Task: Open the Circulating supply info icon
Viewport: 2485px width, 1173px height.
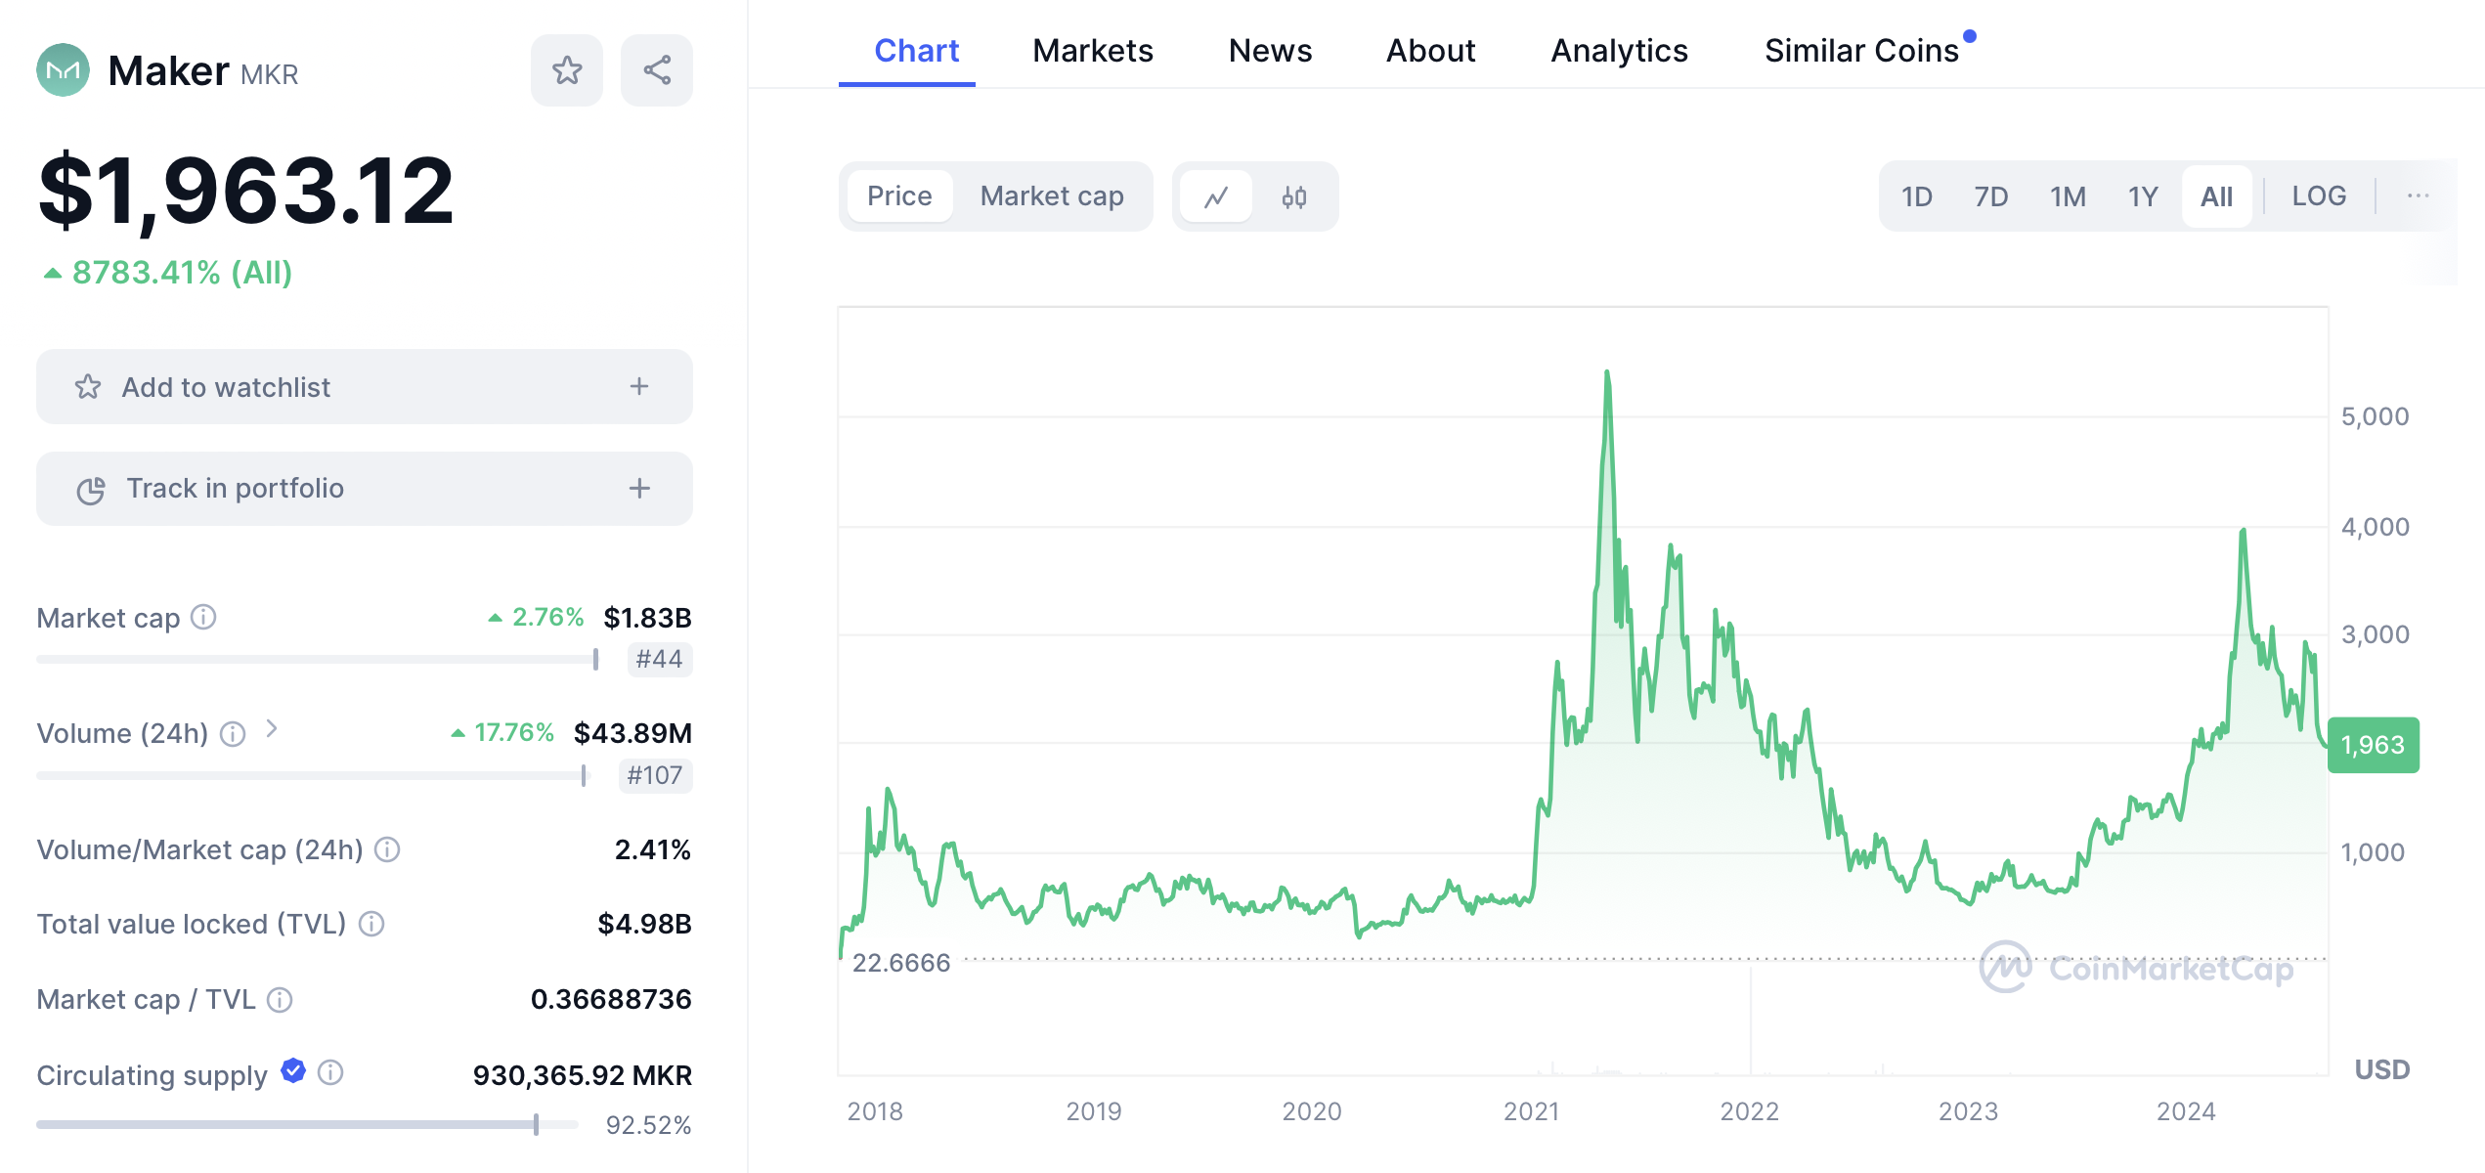Action: (330, 1072)
